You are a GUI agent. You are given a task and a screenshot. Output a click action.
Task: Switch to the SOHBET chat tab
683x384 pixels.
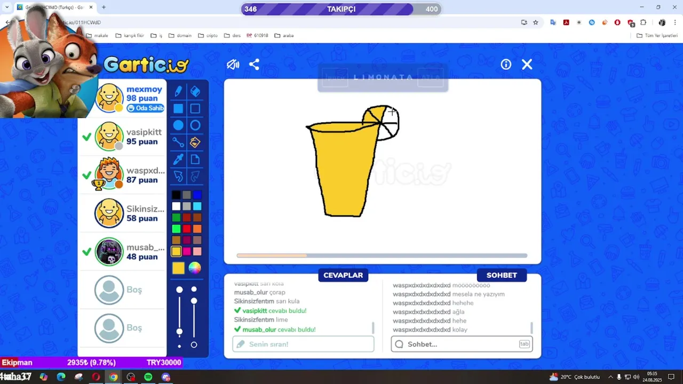tap(502, 275)
